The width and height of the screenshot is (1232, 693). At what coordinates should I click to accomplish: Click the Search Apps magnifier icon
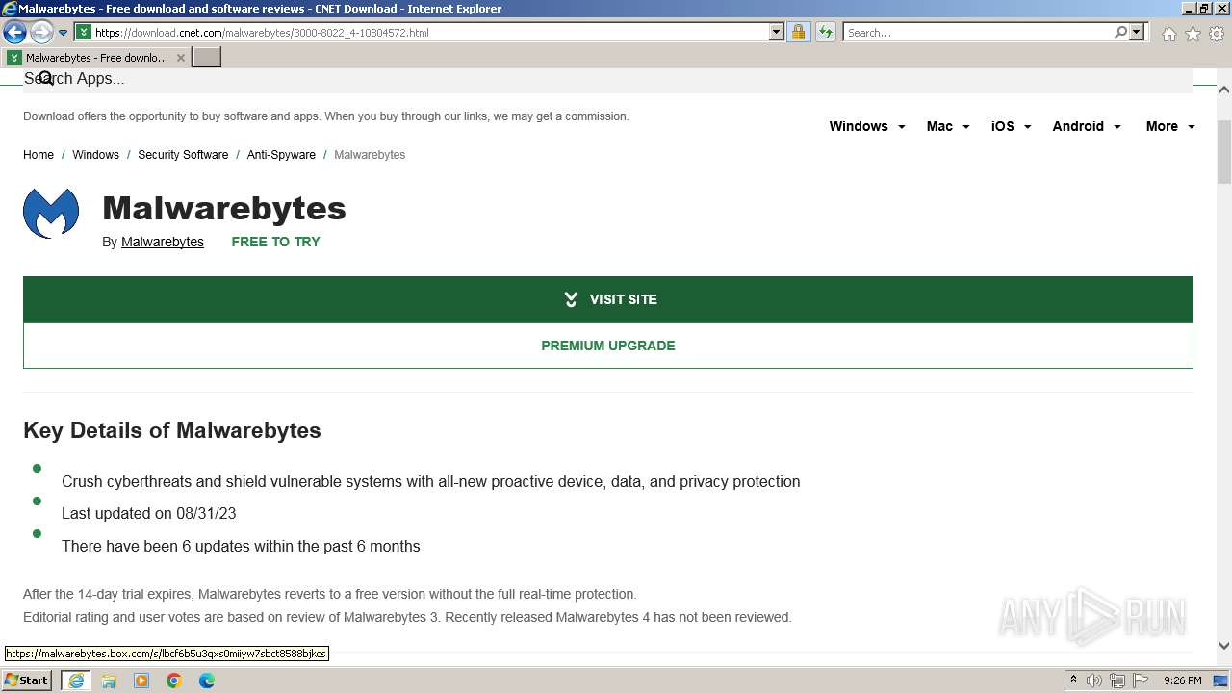point(45,78)
